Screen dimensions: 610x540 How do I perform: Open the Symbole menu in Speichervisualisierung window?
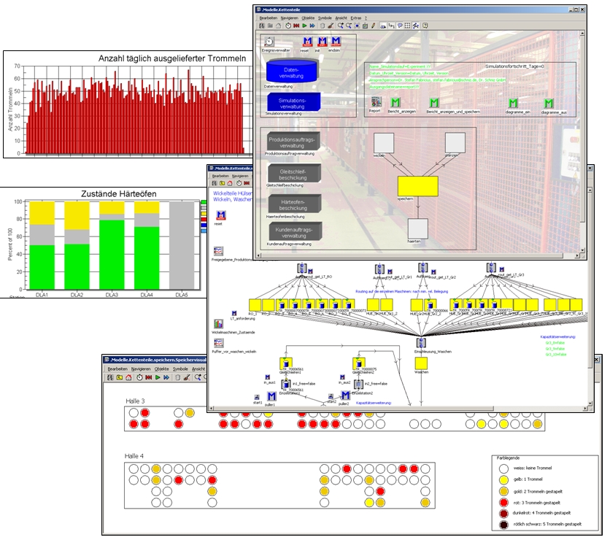pos(182,369)
